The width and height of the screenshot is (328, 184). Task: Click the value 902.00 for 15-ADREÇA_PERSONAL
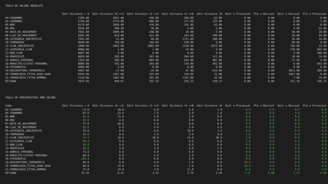(217, 60)
